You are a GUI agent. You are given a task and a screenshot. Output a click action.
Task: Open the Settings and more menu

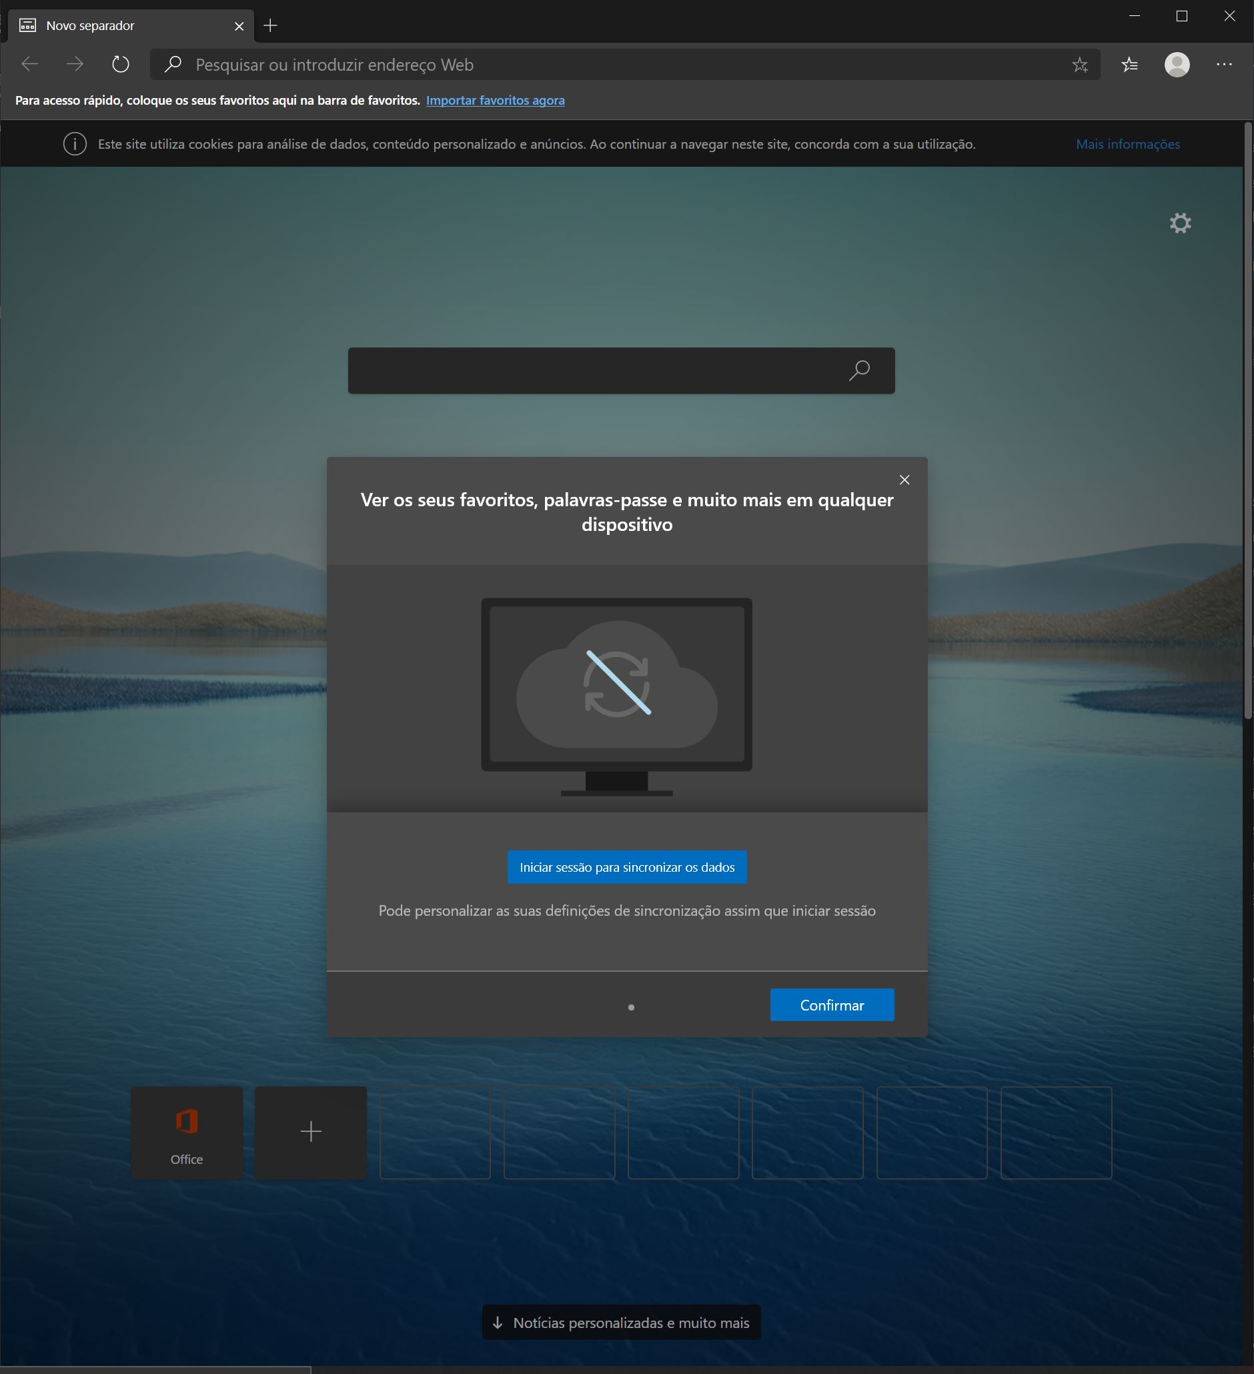pos(1224,65)
